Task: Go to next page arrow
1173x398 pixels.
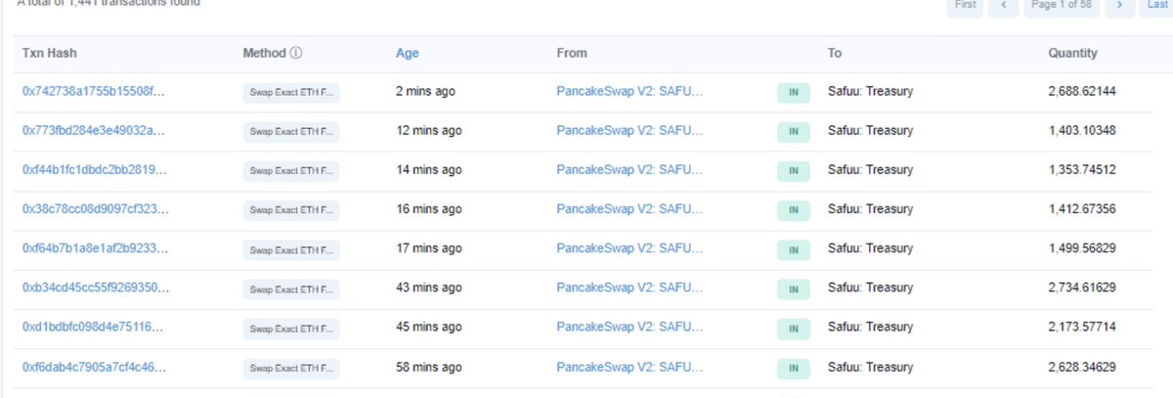Action: click(x=1120, y=6)
